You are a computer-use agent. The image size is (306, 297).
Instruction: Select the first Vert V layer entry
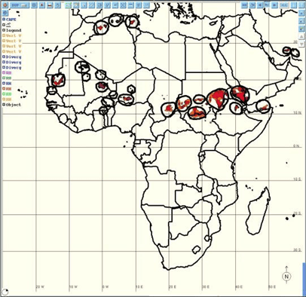coord(14,35)
